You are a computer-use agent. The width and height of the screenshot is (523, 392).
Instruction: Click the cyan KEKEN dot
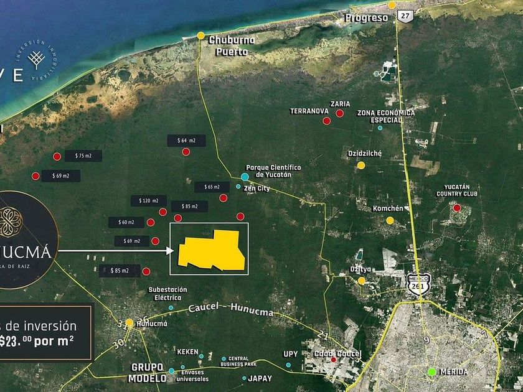(201, 357)
